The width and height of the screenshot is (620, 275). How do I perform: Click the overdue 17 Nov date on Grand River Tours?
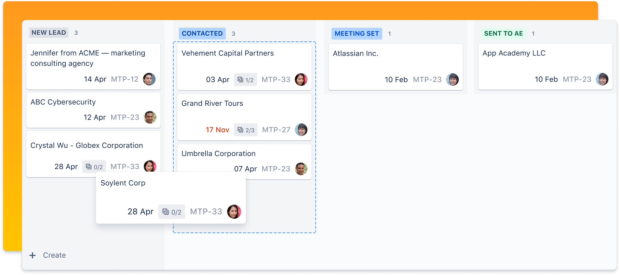pyautogui.click(x=217, y=130)
